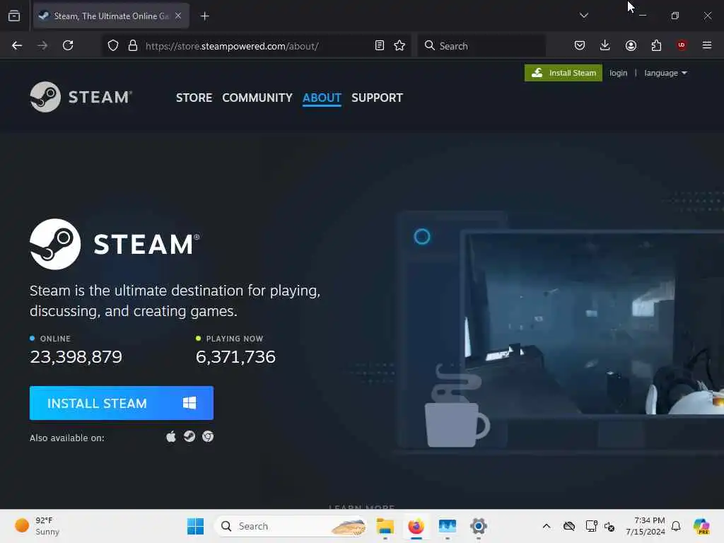Choose the SteamOS download icon
This screenshot has width=724, height=543.
coord(189,437)
